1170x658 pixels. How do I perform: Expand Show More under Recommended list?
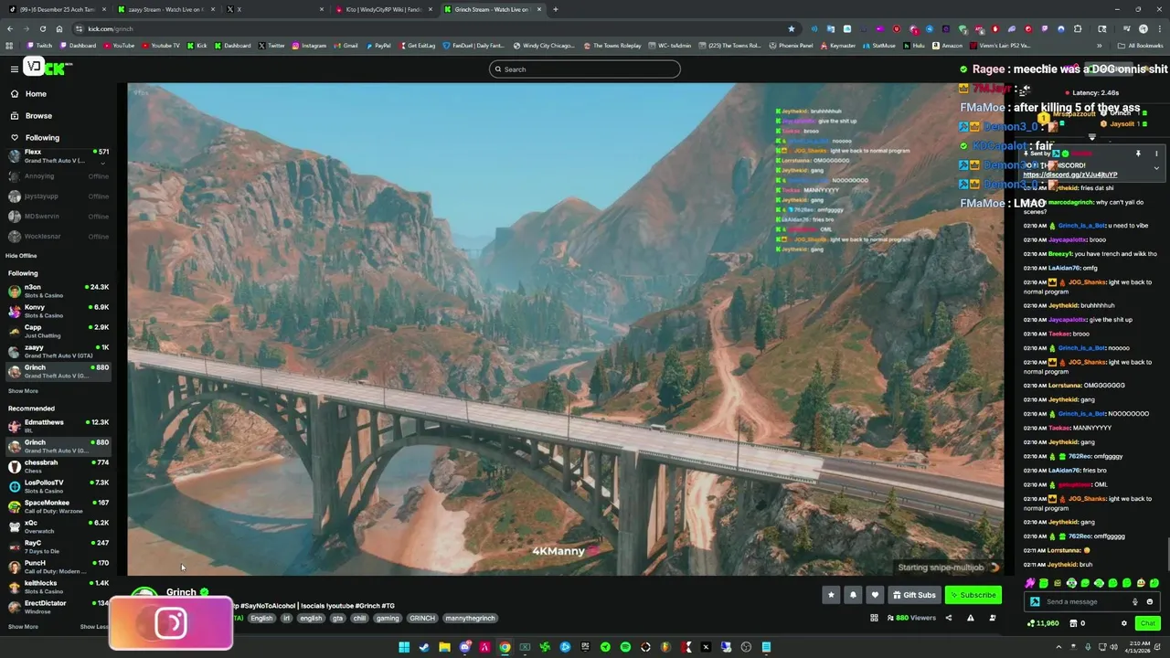[24, 627]
